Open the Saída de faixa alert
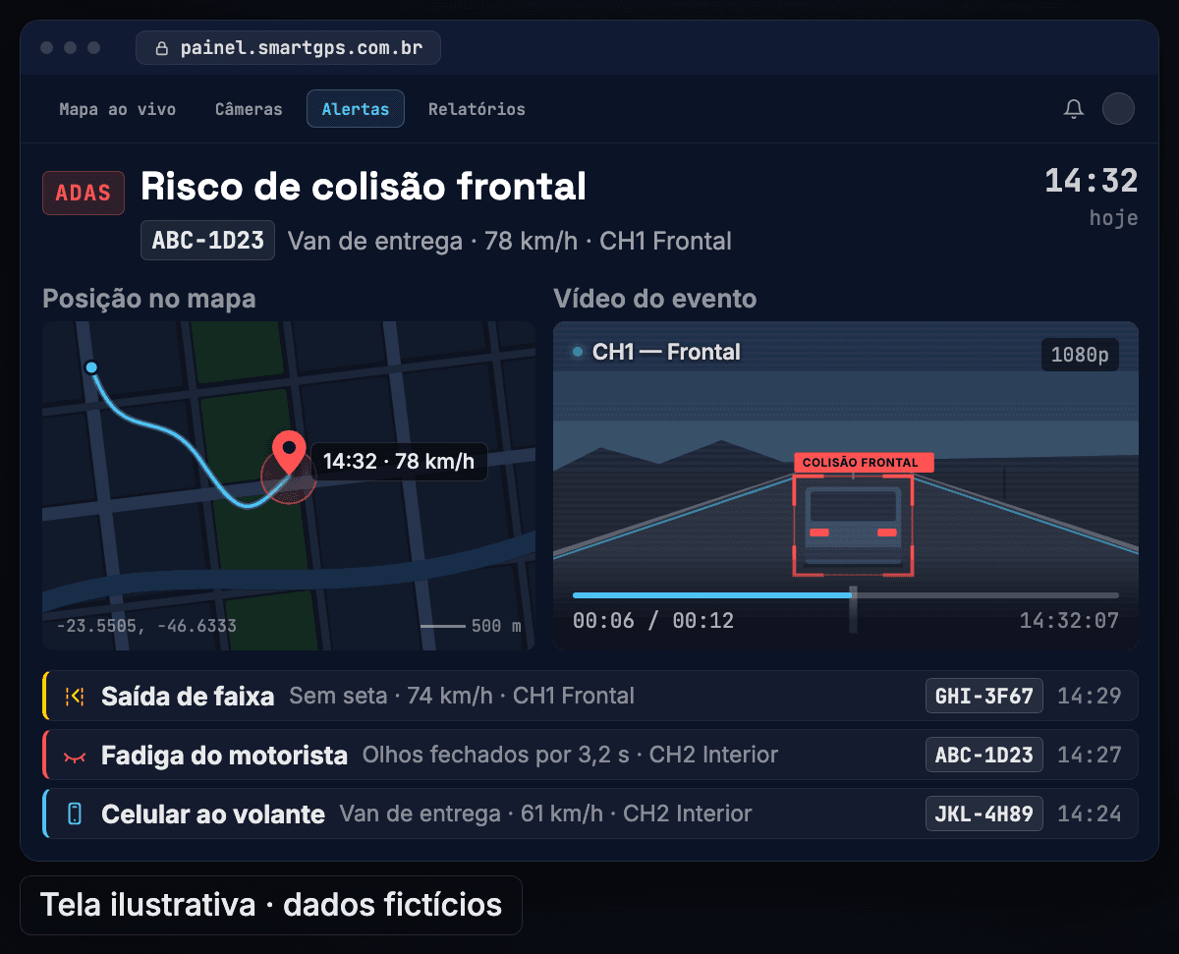1179x954 pixels. [589, 697]
